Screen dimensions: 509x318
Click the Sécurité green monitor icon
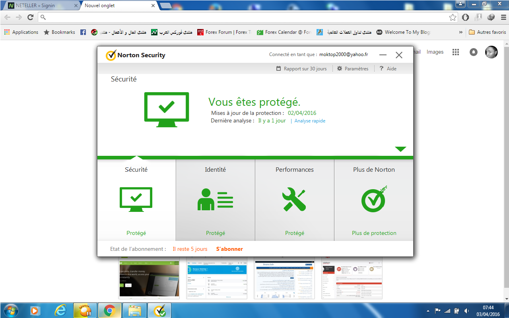136,200
